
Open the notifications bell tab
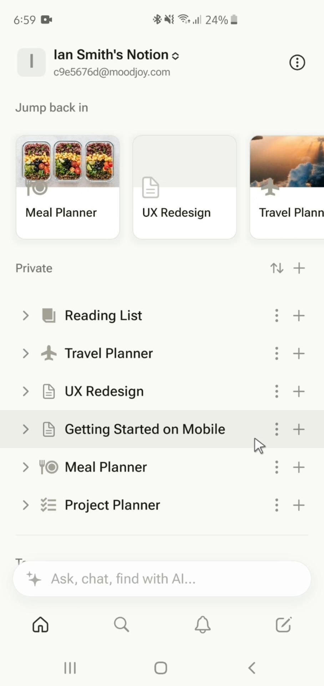(x=202, y=625)
